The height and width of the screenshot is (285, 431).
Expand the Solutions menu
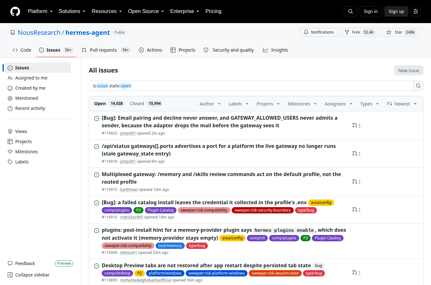[72, 11]
